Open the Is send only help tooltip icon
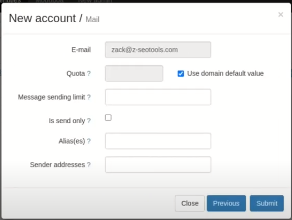This screenshot has height=220, width=292. [89, 121]
